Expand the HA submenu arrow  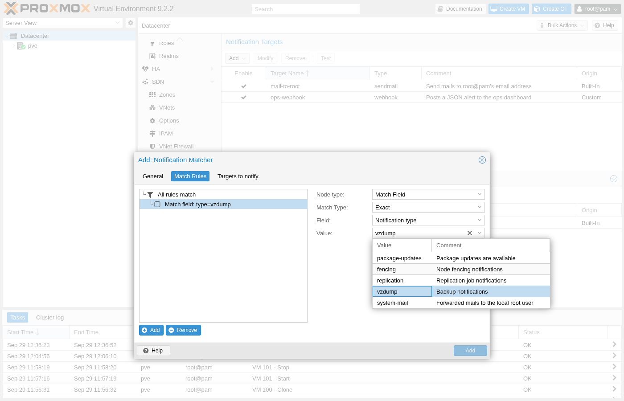pos(212,69)
